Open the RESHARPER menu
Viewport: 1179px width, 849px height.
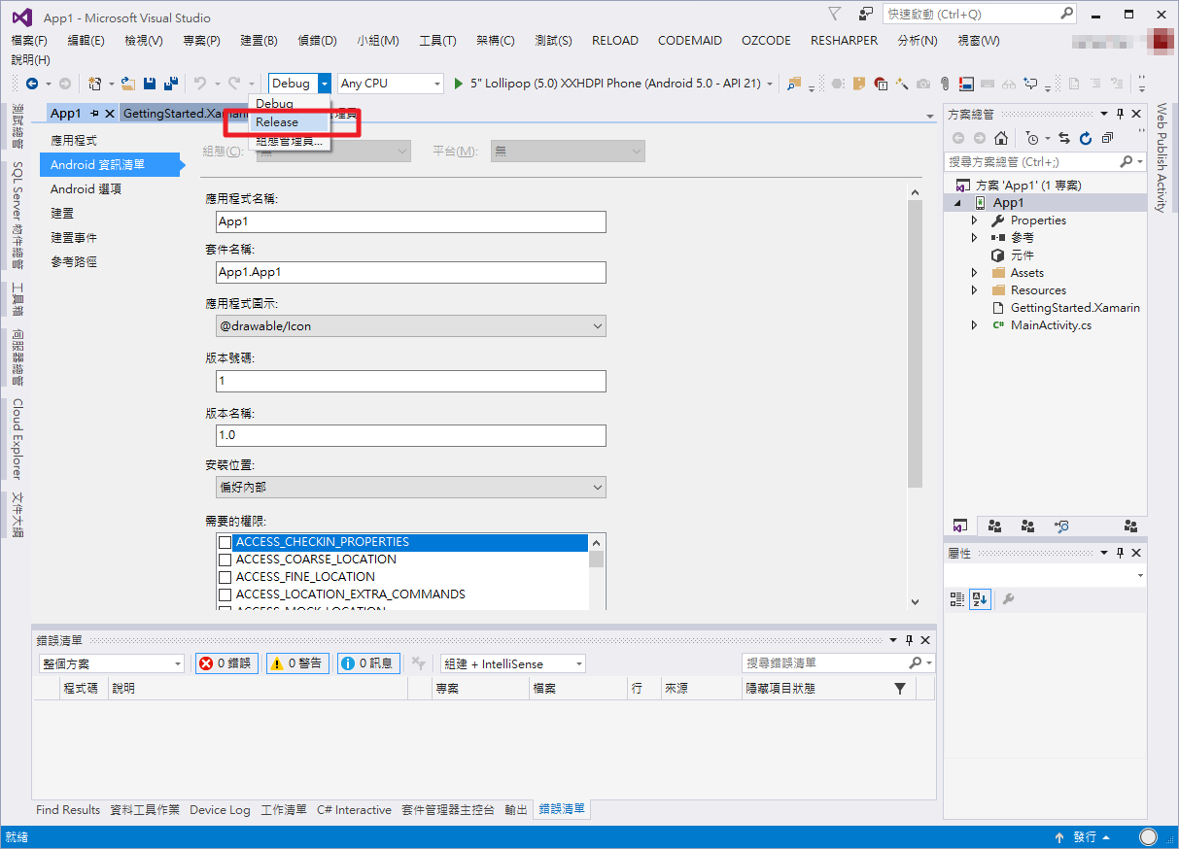pos(844,40)
